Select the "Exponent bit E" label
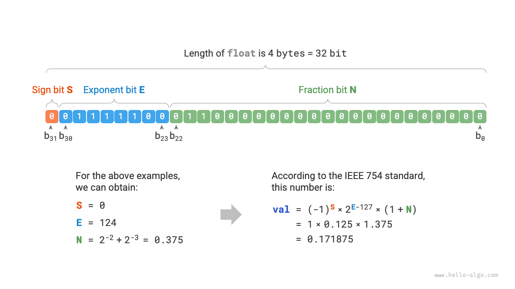Image resolution: width=515 pixels, height=289 pixels. point(114,90)
